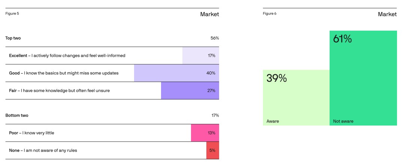
Task: Select the lilac Good 40% bar
Action: 176,73
